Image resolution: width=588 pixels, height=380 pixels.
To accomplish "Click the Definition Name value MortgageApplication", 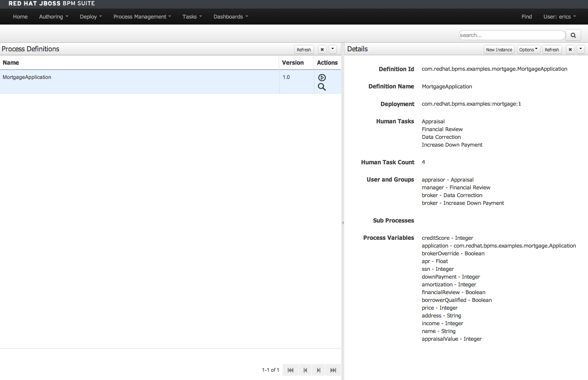I will point(447,87).
